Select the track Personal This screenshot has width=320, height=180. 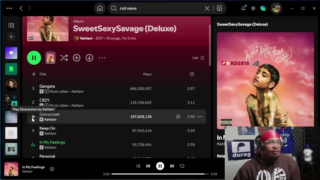coord(47,156)
